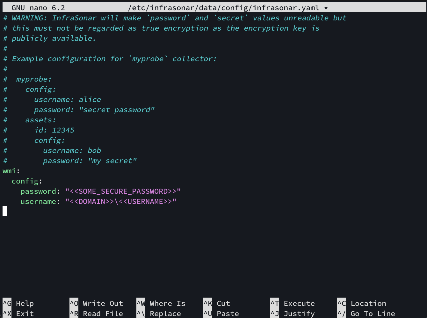Viewport: 427px width, 318px height.
Task: Click the "<<DOMAIN>>\<<USERNAME>>" value
Action: 121,201
